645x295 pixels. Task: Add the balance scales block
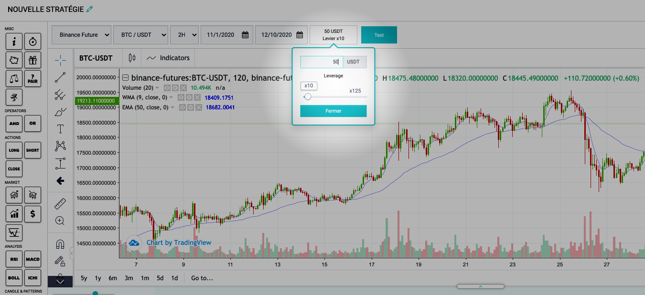tap(14, 79)
